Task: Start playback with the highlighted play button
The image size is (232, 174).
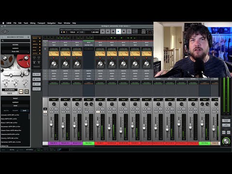Action: coord(118,31)
